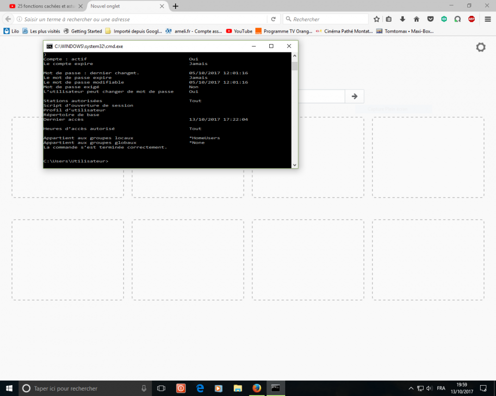Click the Firefox home icon

pos(417,19)
